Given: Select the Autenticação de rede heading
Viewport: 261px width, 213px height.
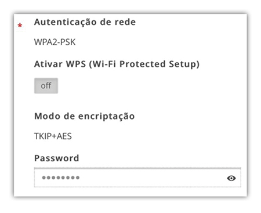Looking at the screenshot, I should coord(85,22).
